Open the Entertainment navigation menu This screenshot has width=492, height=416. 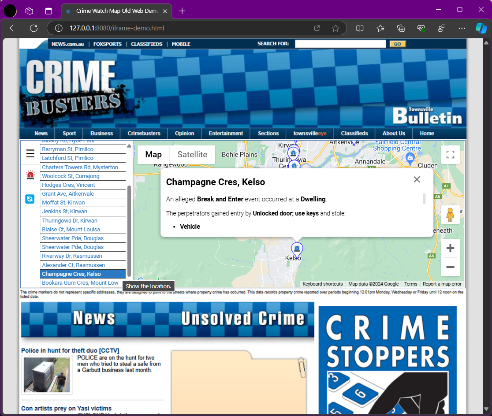point(226,134)
